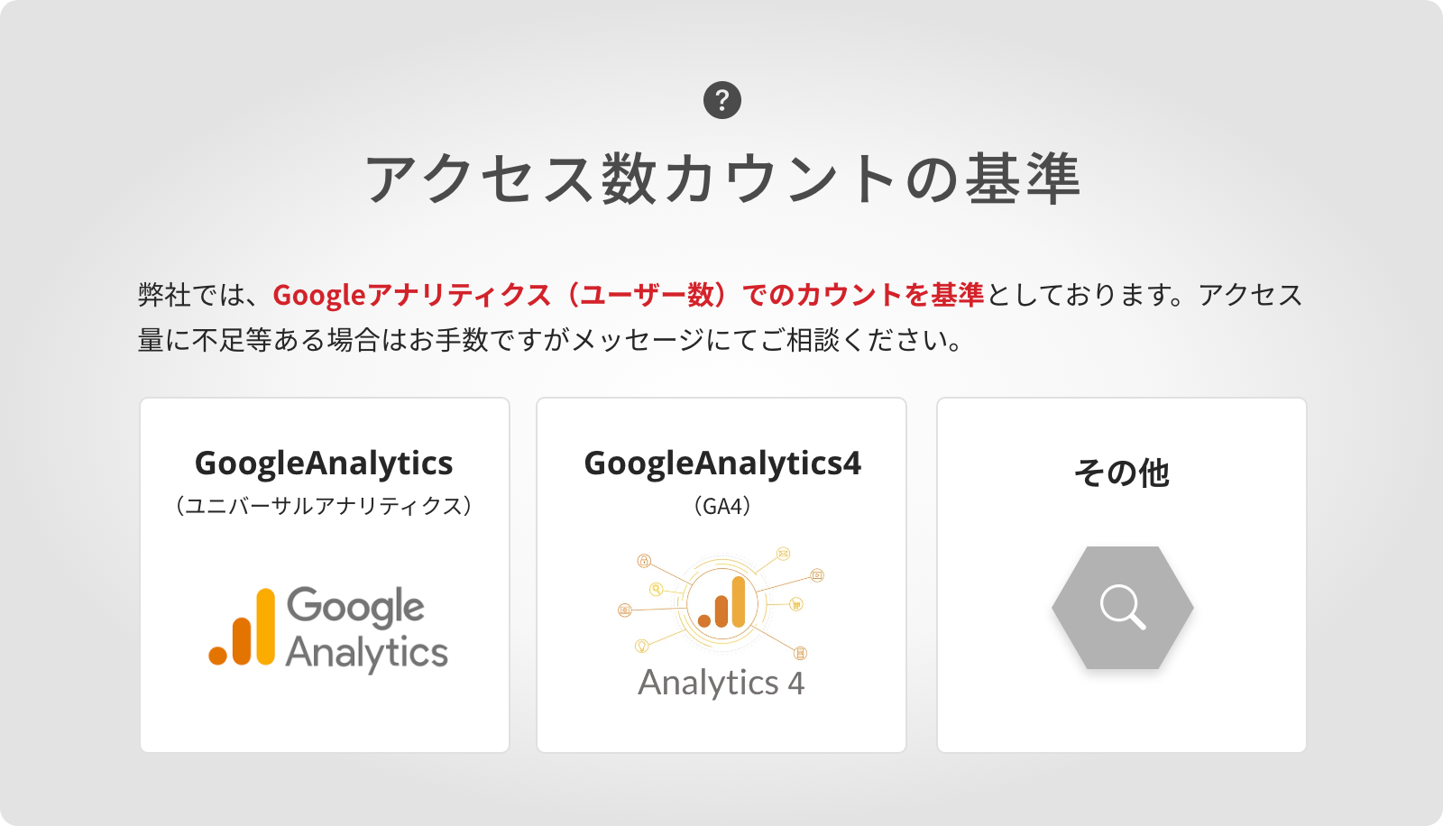Screen dimensions: 1443x826
Task: Click the lightbulb icon in GA4 graphic
Action: pos(642,646)
